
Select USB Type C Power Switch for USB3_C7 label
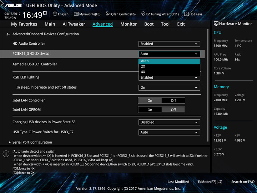point(43,132)
